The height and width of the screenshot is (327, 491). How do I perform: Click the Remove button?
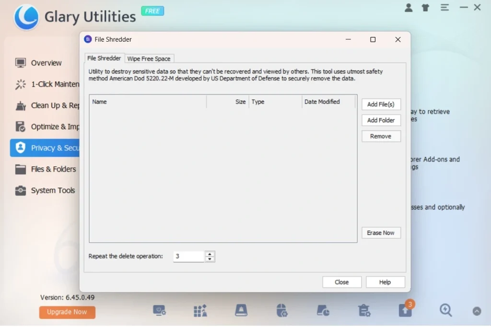coord(381,136)
